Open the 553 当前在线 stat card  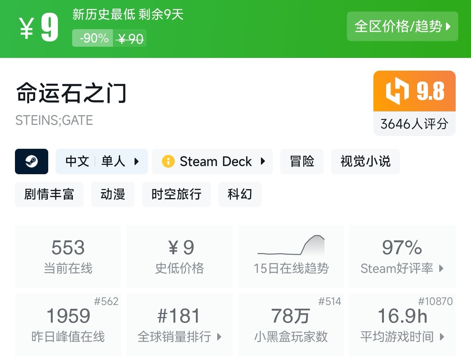click(68, 256)
